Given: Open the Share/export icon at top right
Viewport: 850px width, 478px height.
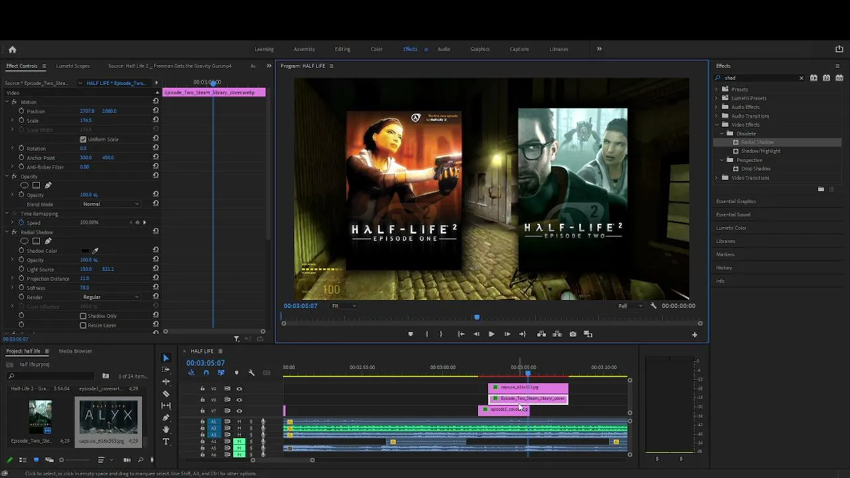Looking at the screenshot, I should pyautogui.click(x=839, y=49).
